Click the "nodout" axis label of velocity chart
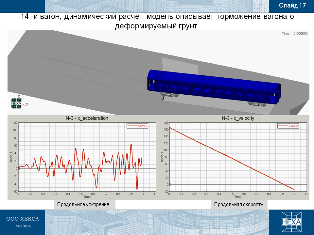This screenshot has height=235, width=314. point(162,157)
